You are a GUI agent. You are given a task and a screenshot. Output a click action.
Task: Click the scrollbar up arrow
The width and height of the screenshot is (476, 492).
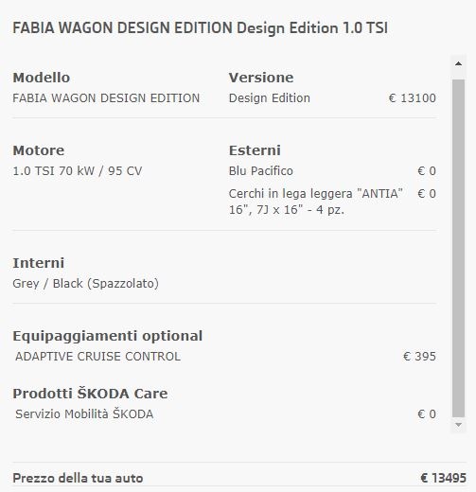pyautogui.click(x=458, y=64)
